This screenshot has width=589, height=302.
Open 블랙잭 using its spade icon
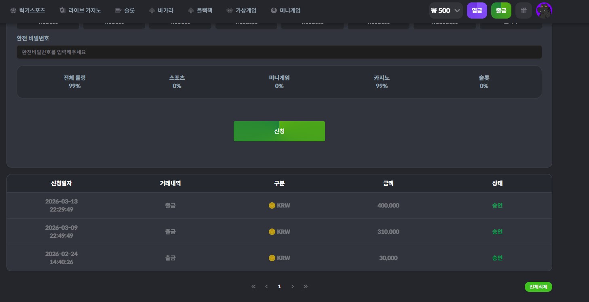click(x=190, y=10)
